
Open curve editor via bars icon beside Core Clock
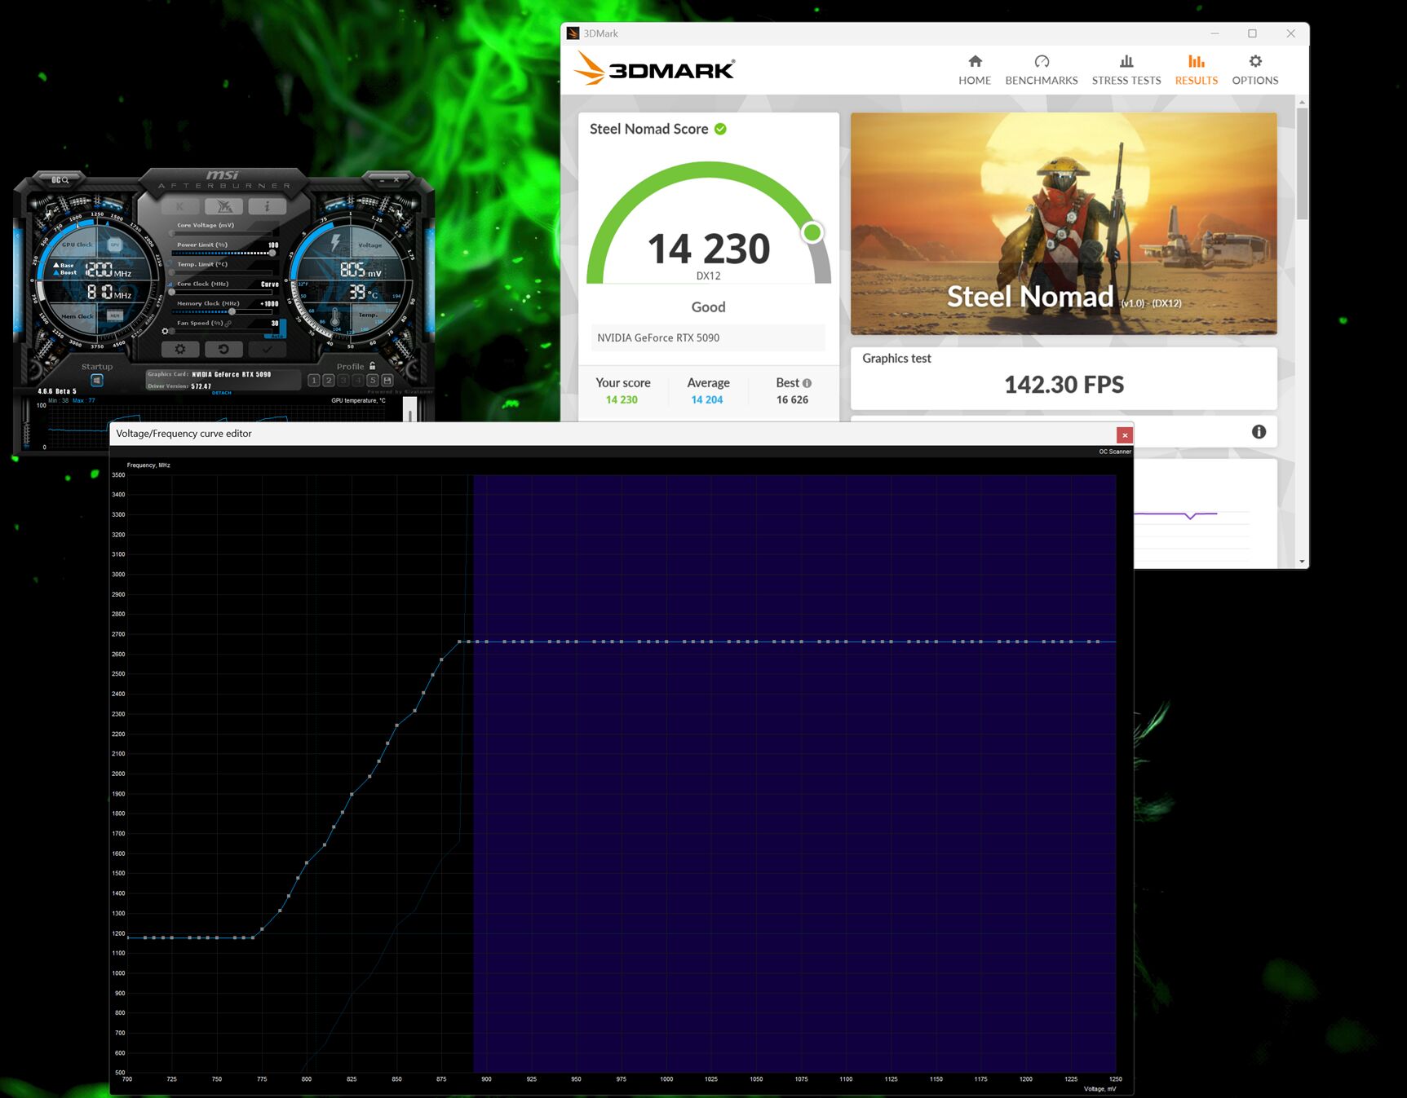coord(170,284)
